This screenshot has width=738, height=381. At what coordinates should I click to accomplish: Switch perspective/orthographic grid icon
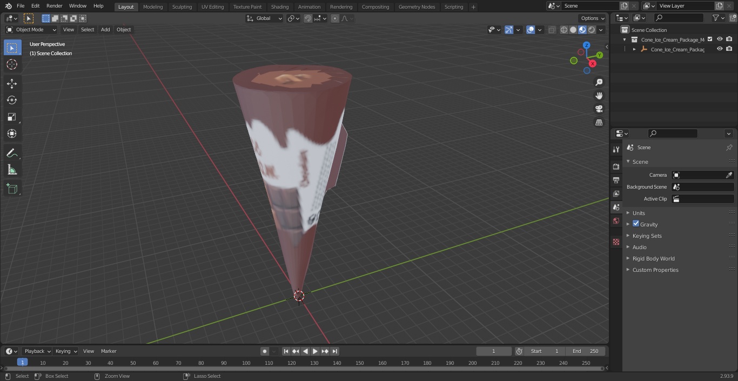[599, 123]
